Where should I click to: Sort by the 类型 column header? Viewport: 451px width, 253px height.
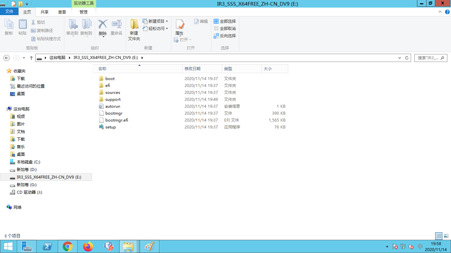coord(242,69)
